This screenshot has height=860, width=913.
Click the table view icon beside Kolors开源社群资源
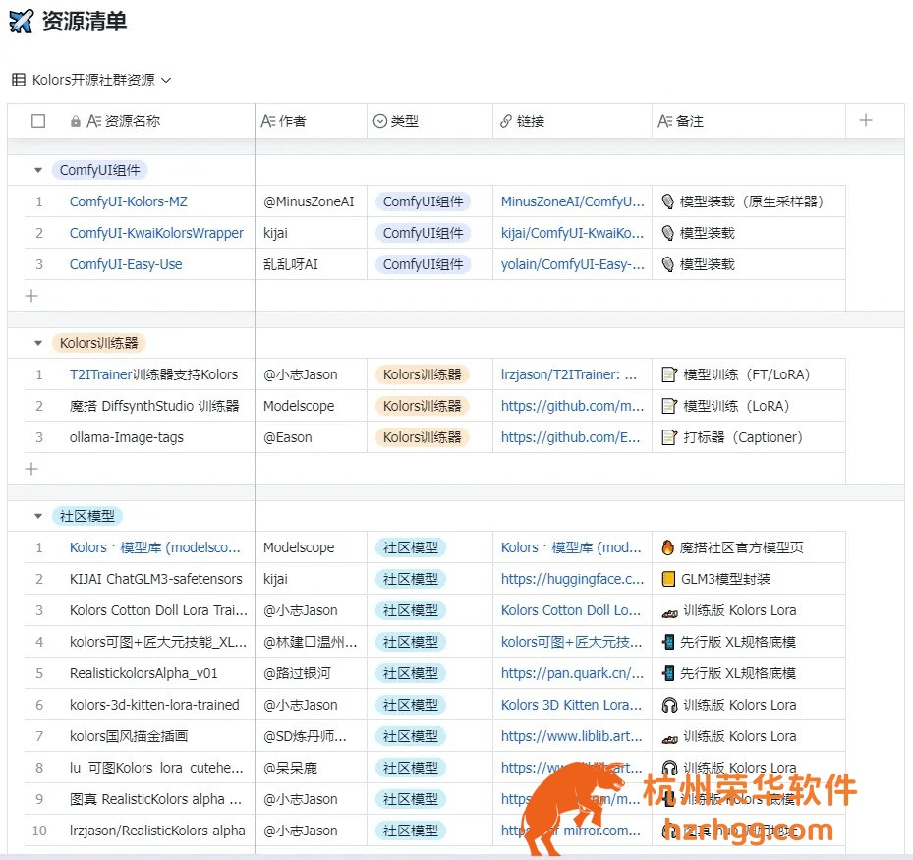(x=19, y=80)
